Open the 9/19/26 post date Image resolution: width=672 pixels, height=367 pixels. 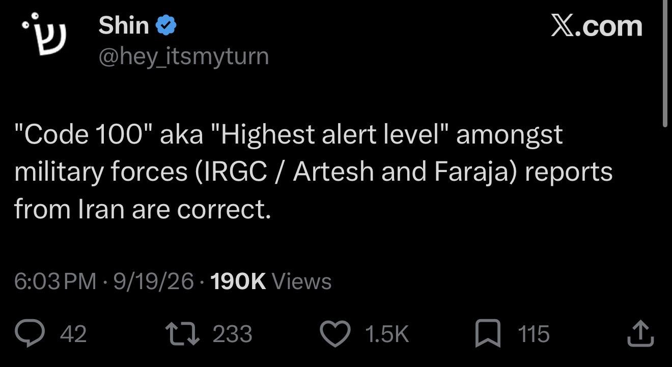(153, 281)
